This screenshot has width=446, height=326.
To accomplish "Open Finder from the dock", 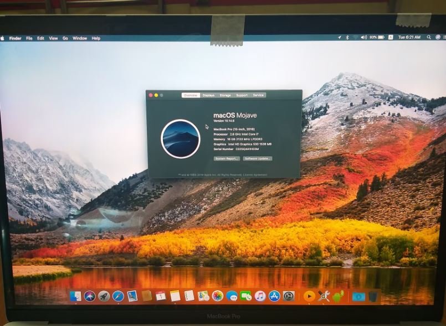I will point(75,296).
